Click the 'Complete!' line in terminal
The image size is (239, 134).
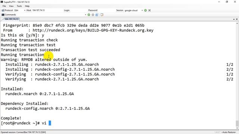coord(11,118)
